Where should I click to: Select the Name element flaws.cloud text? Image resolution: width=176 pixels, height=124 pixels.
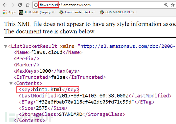tap(47, 52)
